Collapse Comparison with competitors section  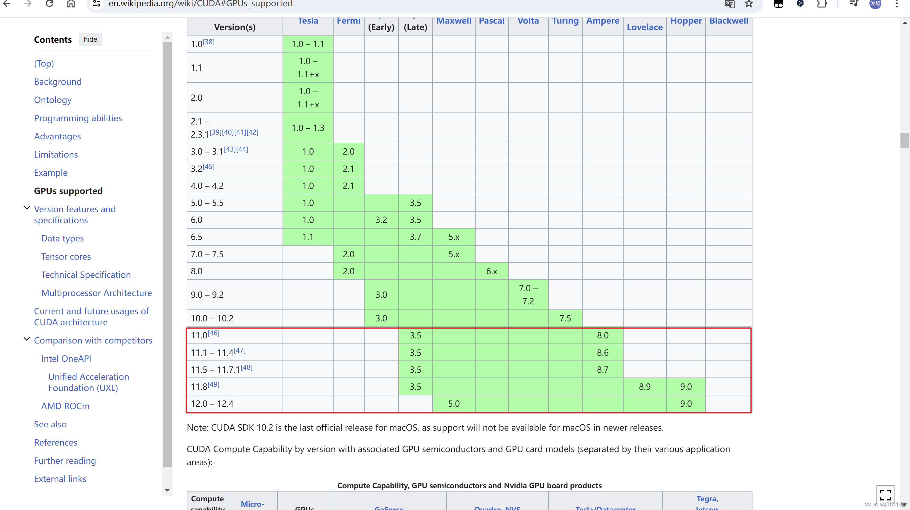coord(27,339)
